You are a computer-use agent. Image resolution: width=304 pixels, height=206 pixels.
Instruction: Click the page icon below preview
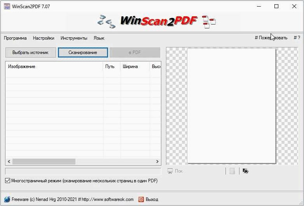[232, 171]
